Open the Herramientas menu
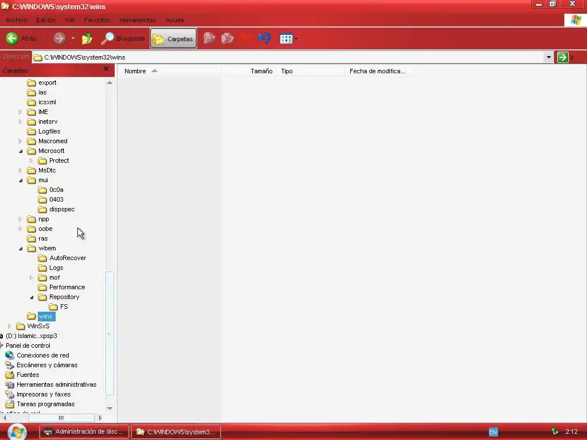587x440 pixels. tap(138, 20)
